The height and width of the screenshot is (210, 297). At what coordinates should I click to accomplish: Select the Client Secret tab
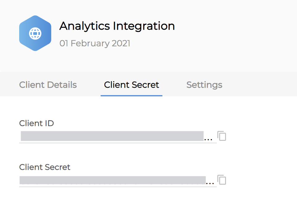(132, 85)
